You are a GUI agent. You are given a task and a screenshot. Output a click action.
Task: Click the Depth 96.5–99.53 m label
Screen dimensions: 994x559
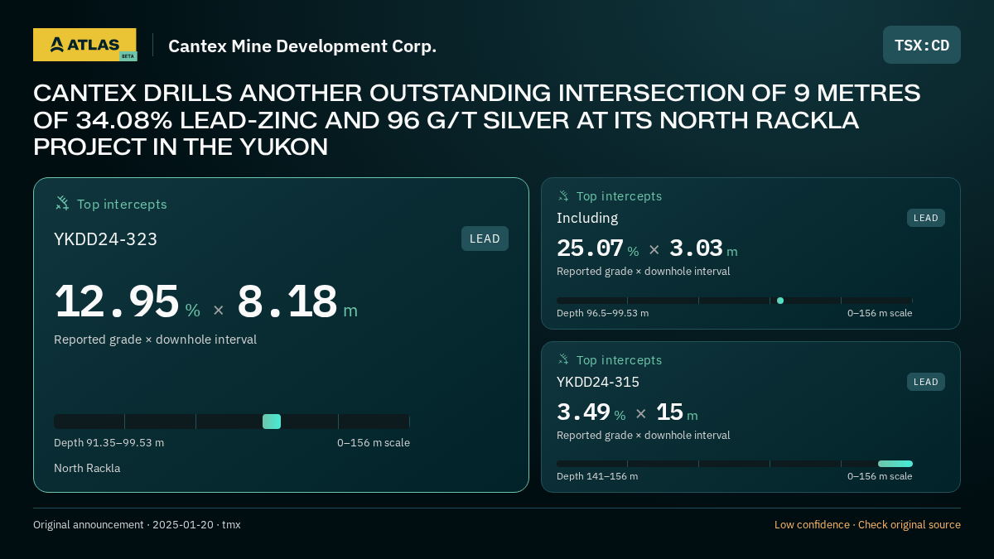(x=602, y=313)
